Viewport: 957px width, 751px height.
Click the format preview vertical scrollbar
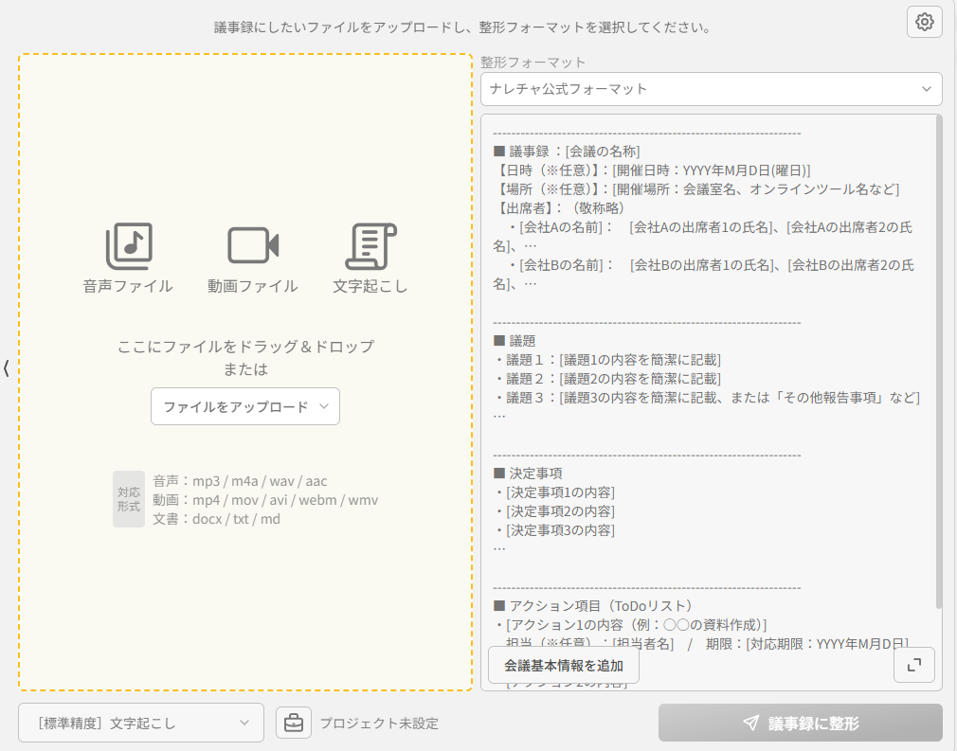[x=938, y=360]
